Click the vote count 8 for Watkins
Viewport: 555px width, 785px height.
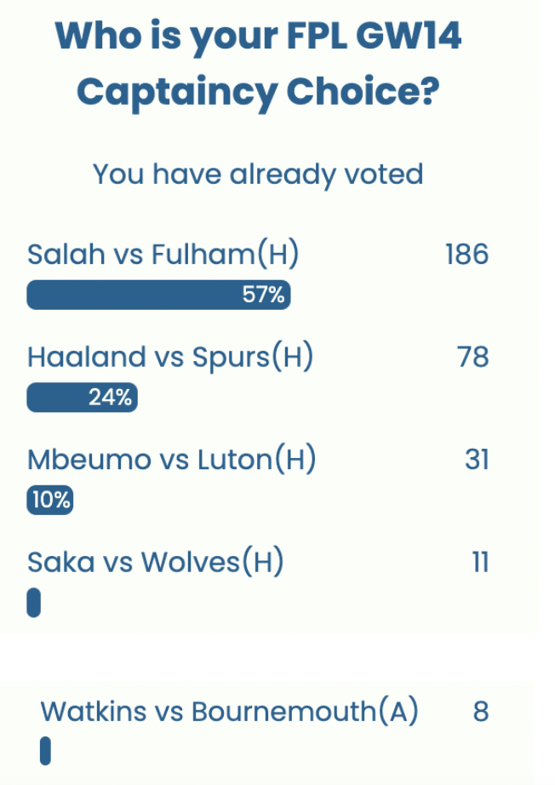[479, 711]
